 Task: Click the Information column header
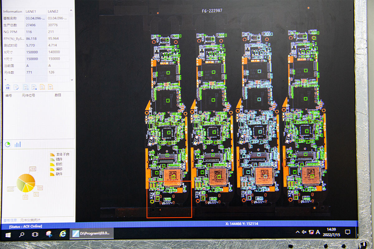pyautogui.click(x=13, y=12)
